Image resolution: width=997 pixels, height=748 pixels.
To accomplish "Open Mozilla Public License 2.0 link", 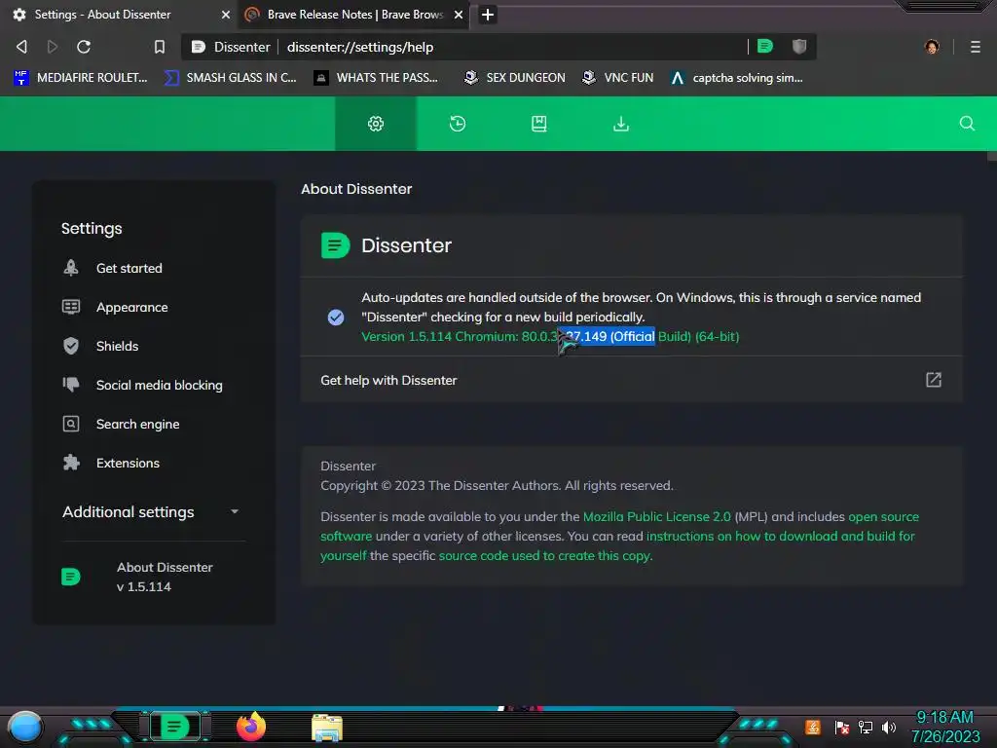I will tap(657, 516).
